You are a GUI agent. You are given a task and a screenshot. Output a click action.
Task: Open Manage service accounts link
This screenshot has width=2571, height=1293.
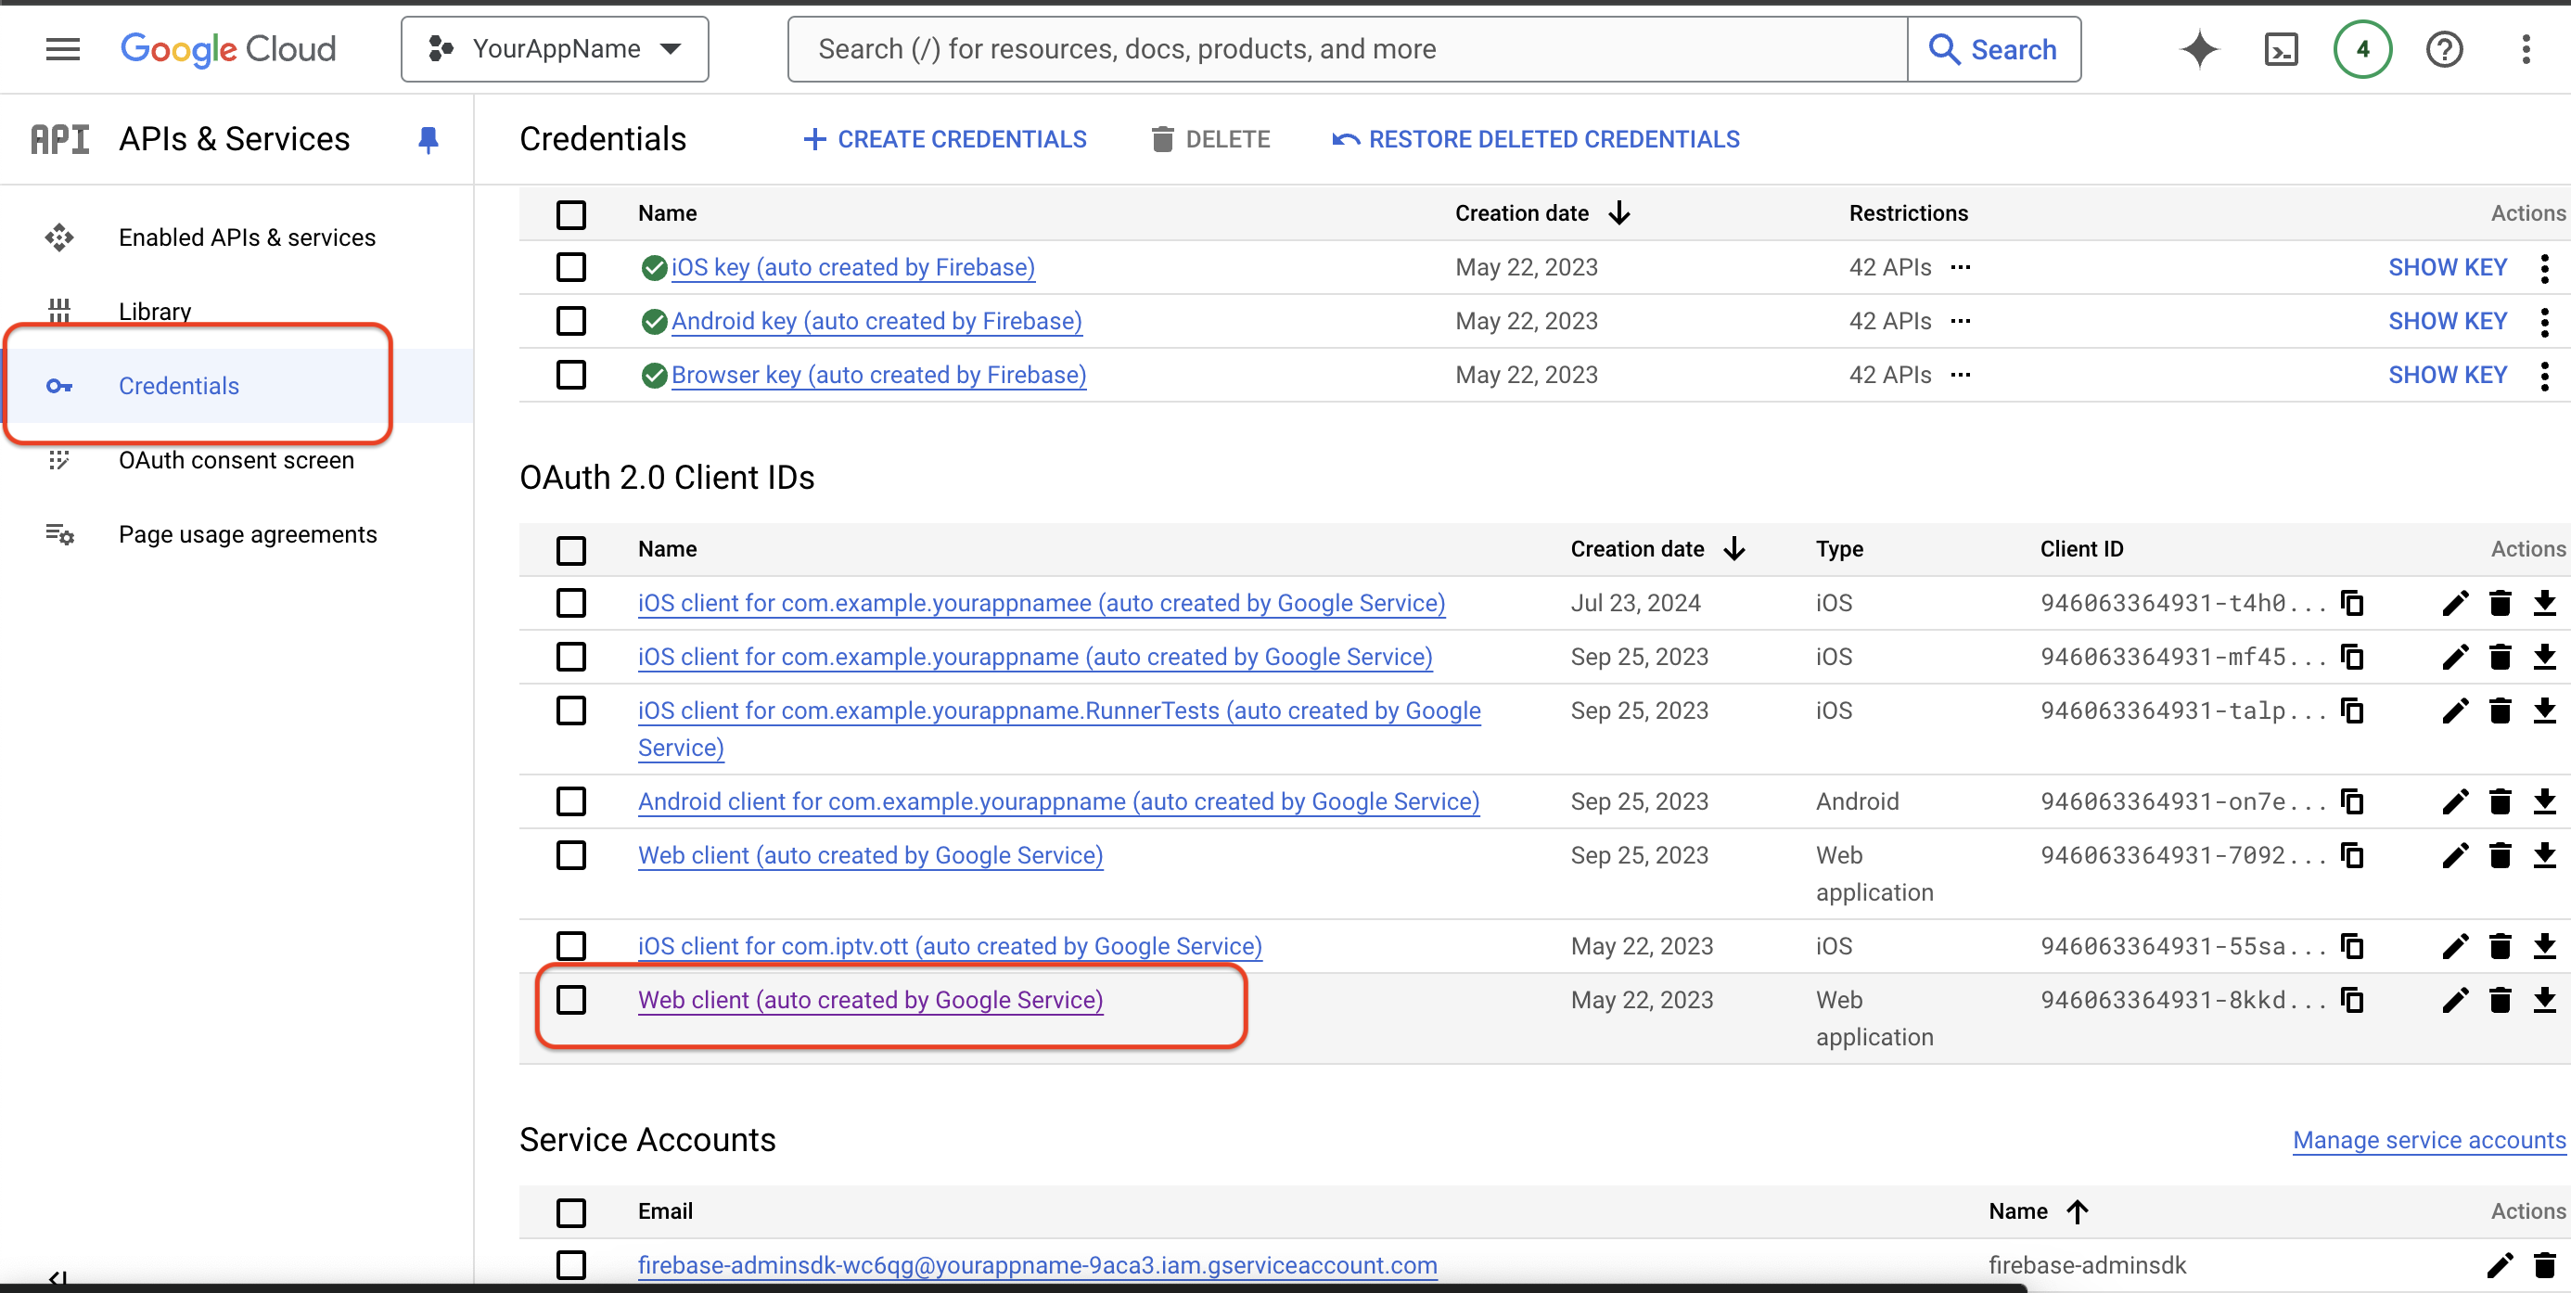(x=2427, y=1140)
